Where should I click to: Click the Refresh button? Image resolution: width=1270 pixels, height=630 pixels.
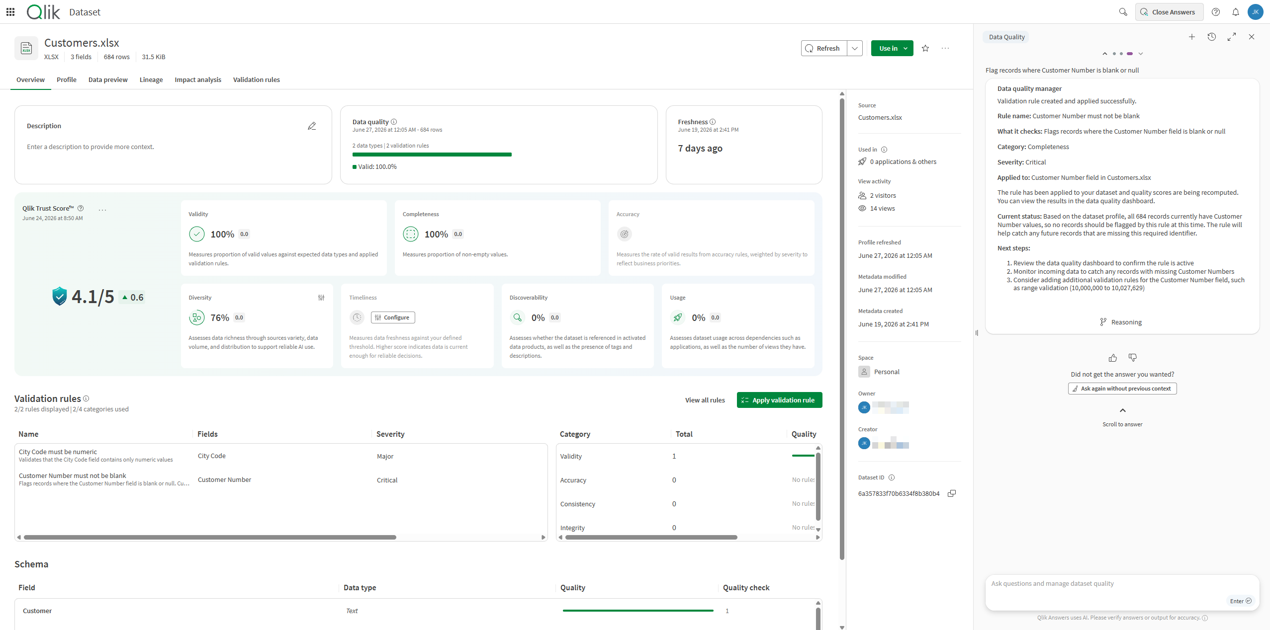824,48
